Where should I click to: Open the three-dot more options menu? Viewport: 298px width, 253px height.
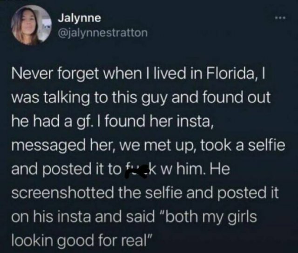[280, 19]
